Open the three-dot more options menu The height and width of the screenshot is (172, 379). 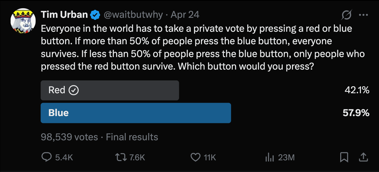click(363, 15)
